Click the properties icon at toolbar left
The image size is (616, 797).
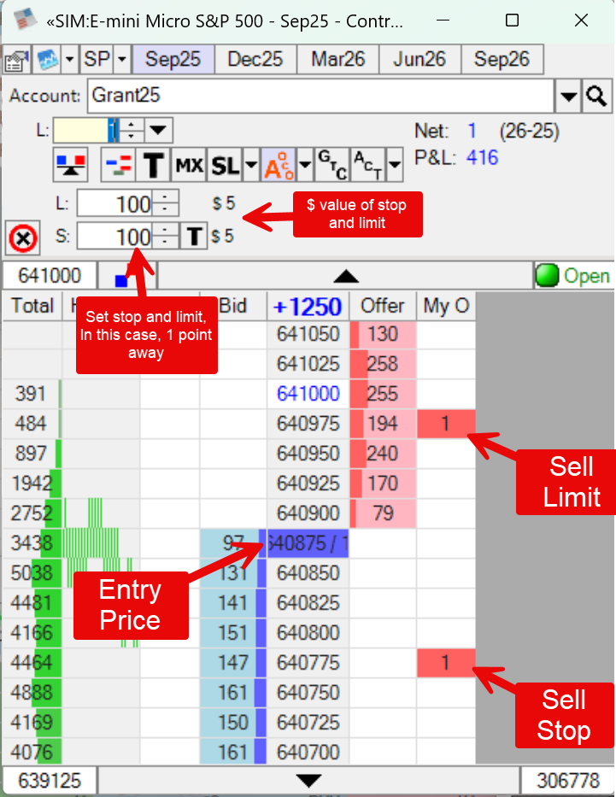(x=15, y=61)
